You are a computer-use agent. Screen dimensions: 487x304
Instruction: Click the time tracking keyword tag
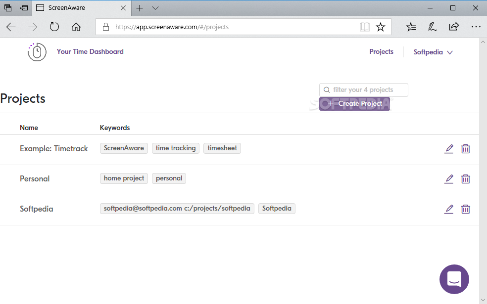point(176,148)
